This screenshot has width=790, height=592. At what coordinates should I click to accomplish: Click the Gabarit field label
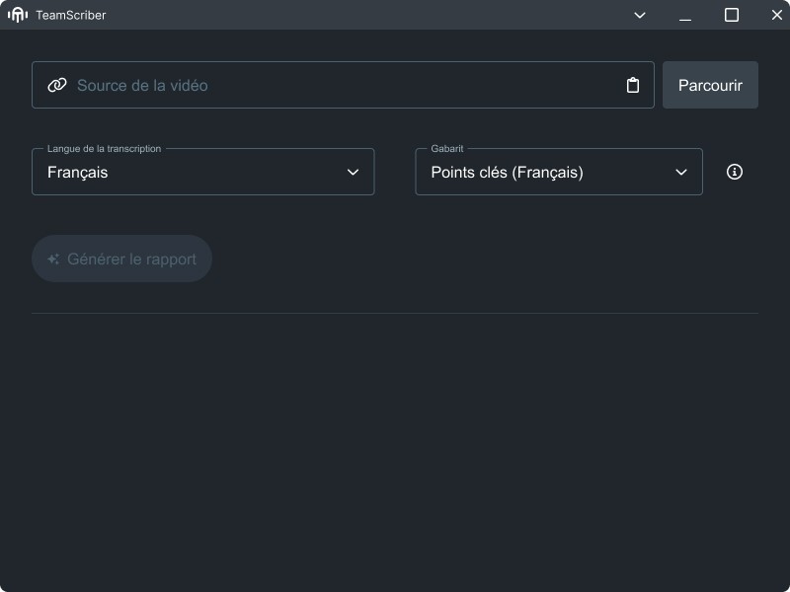pos(447,149)
